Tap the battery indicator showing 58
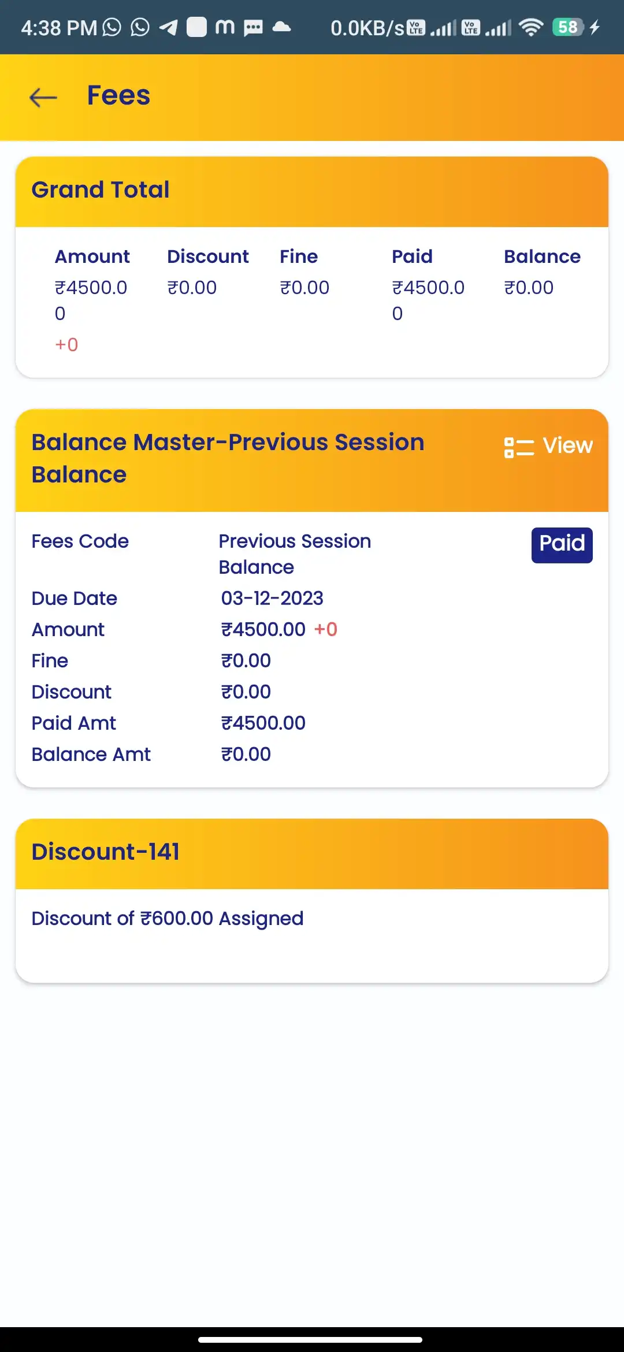This screenshot has height=1352, width=624. (568, 27)
